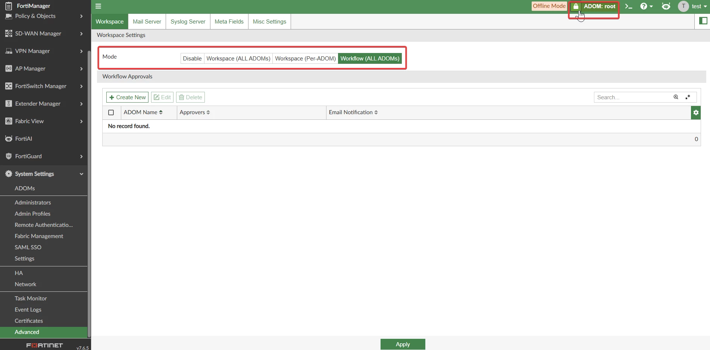Click the ADOM lock icon
Viewport: 710px width, 350px height.
coord(576,6)
